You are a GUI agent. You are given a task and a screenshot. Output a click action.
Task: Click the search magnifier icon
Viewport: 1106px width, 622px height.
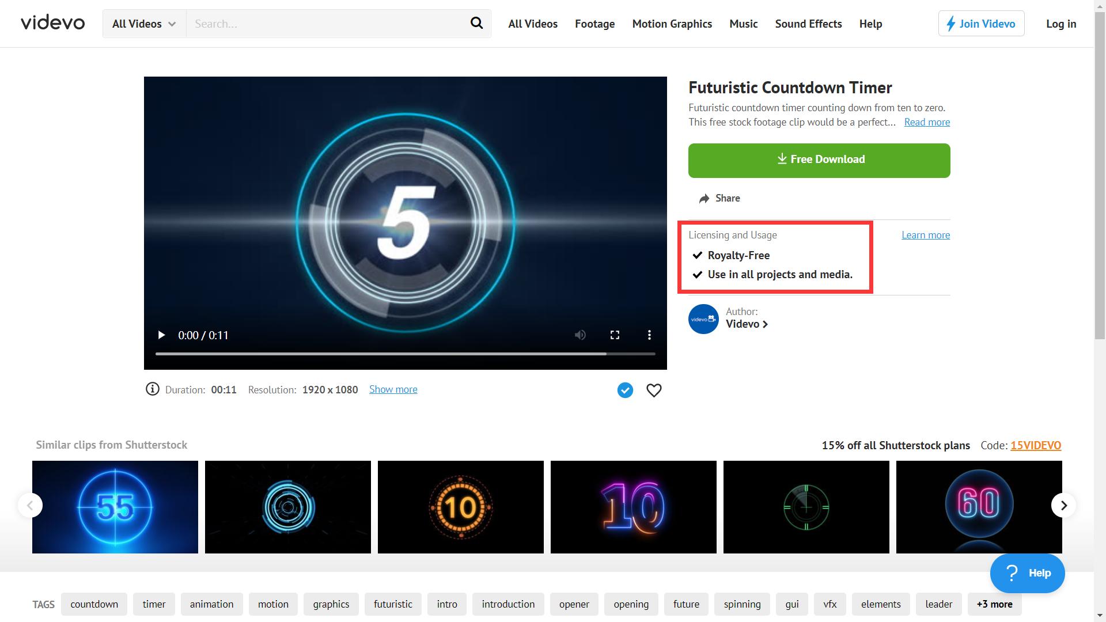click(x=476, y=24)
